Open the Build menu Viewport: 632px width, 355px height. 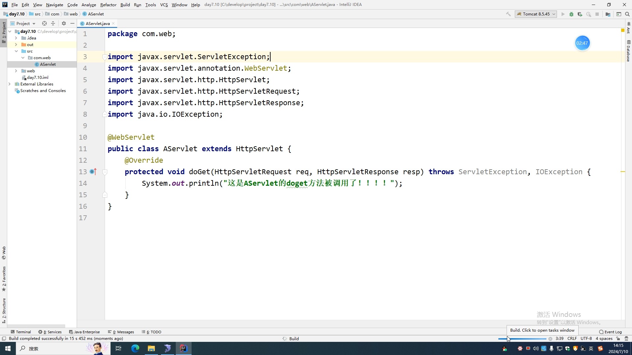[x=125, y=4]
